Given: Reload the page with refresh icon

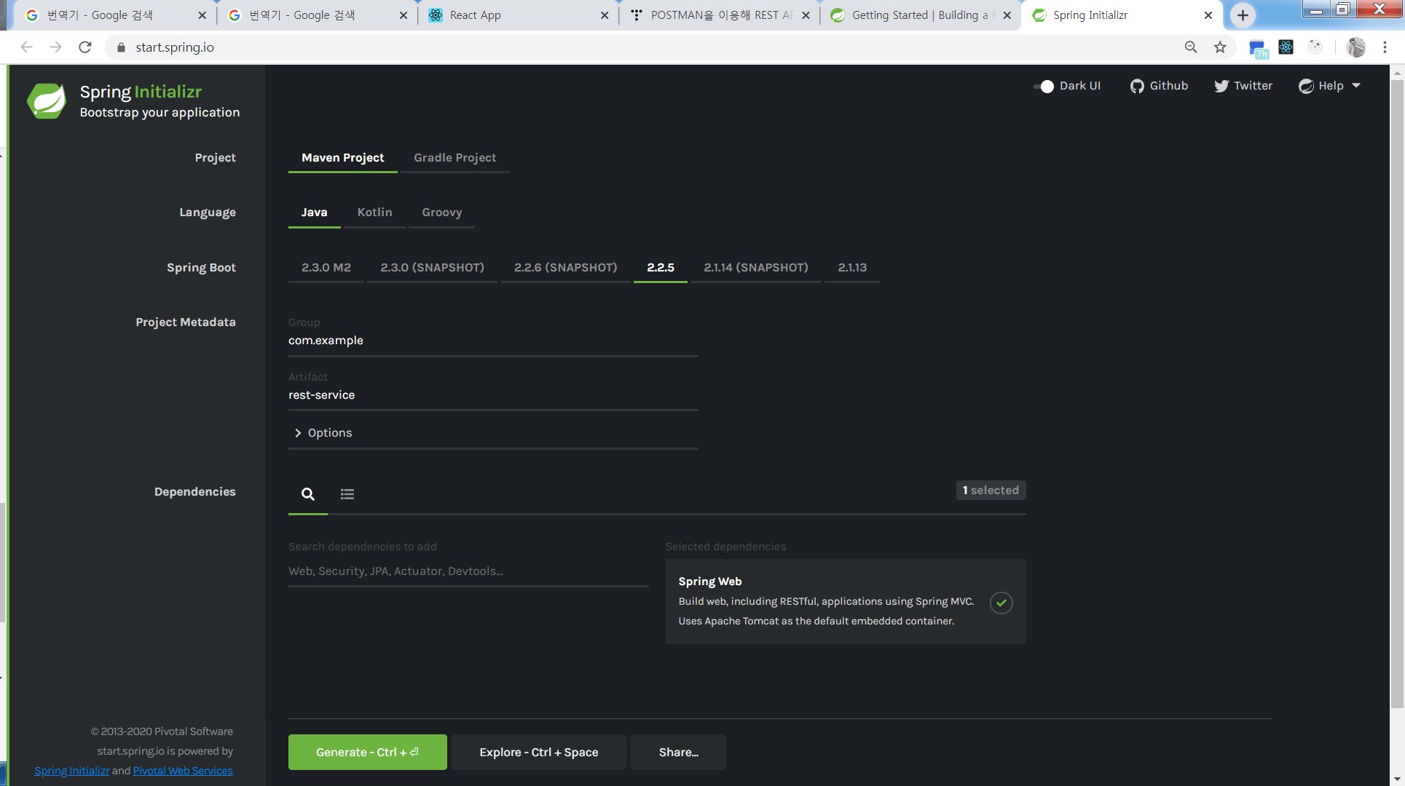Looking at the screenshot, I should [x=85, y=47].
